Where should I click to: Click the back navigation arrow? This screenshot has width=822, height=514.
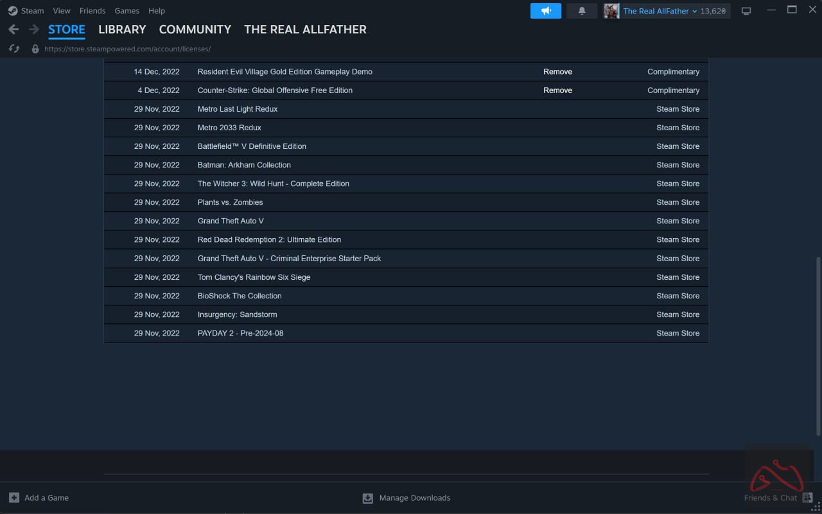(x=13, y=30)
